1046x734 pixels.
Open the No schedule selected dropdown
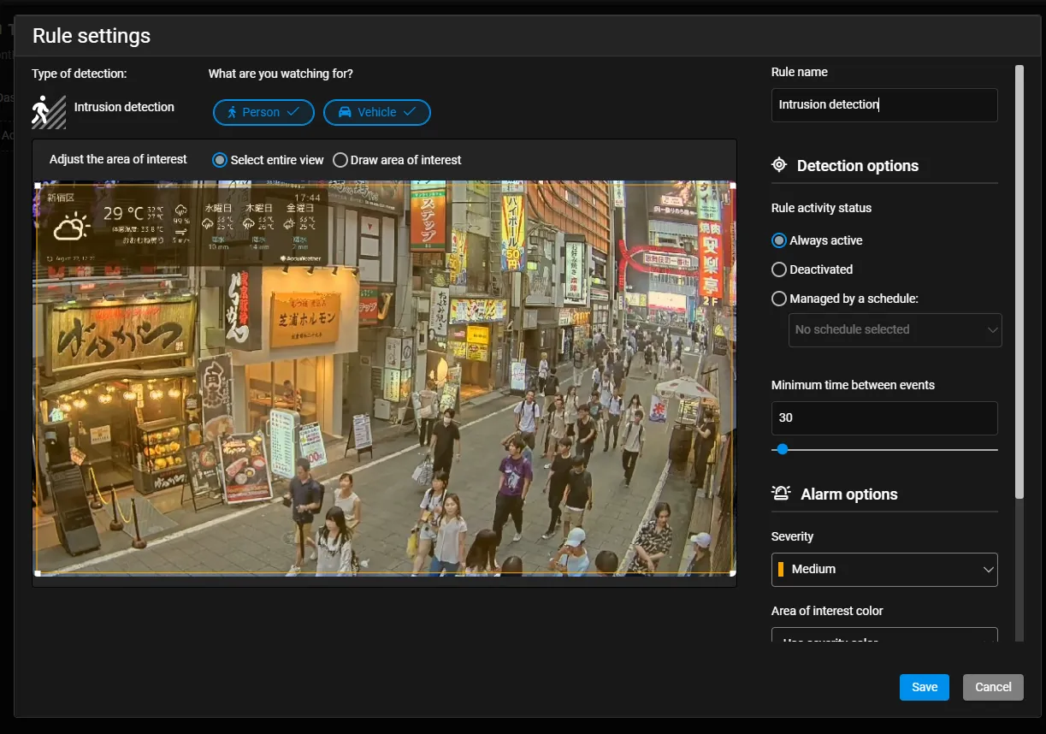point(895,329)
